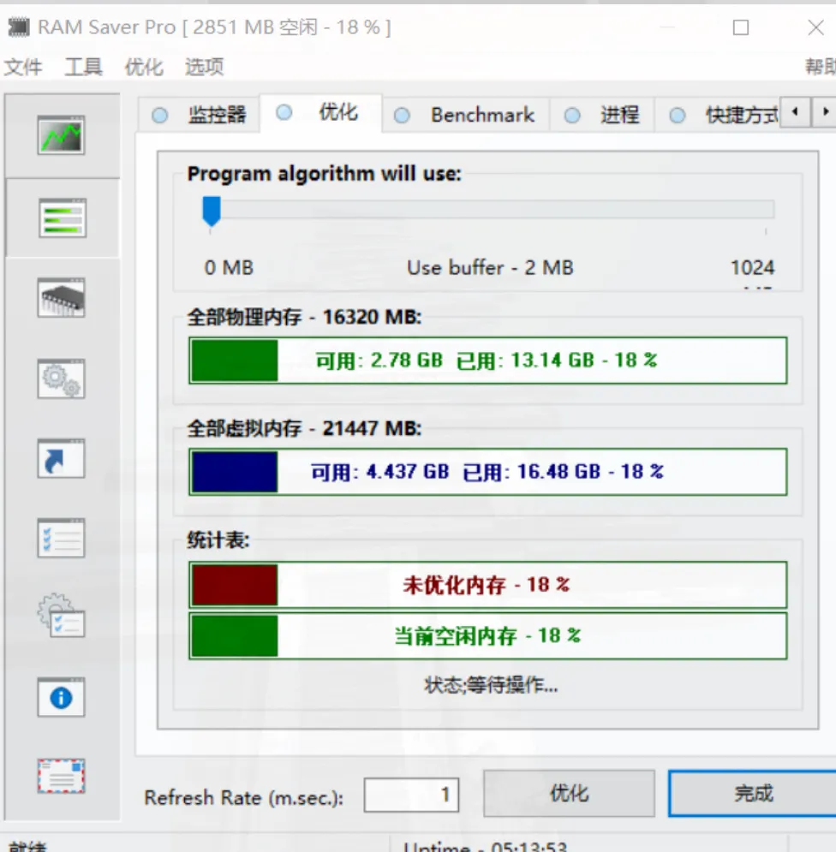Open the gear with checklist settings icon
The height and width of the screenshot is (852, 836).
[x=61, y=616]
